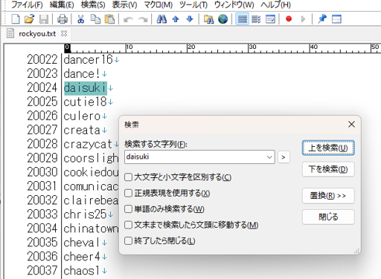Close the 検索 search dialog
This screenshot has height=279, width=381.
coord(351,124)
